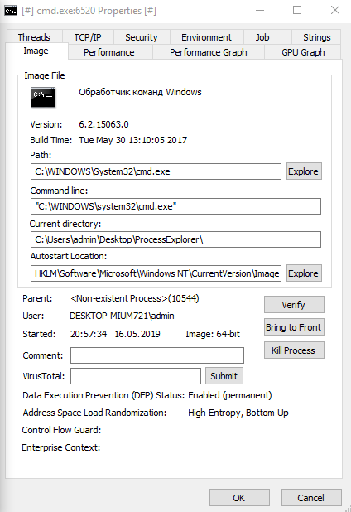Click Explore next to Autostart Location
Image resolution: width=351 pixels, height=512 pixels.
click(304, 273)
